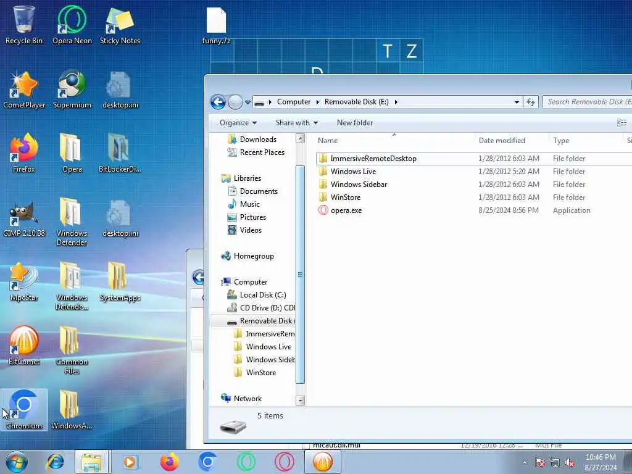Refresh the Removable Disk (E:) folder view

click(x=530, y=102)
